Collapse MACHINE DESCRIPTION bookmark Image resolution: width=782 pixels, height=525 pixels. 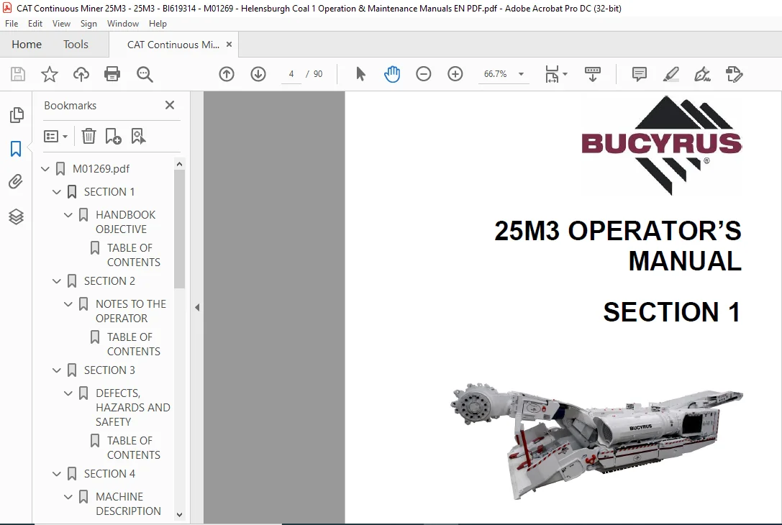68,497
